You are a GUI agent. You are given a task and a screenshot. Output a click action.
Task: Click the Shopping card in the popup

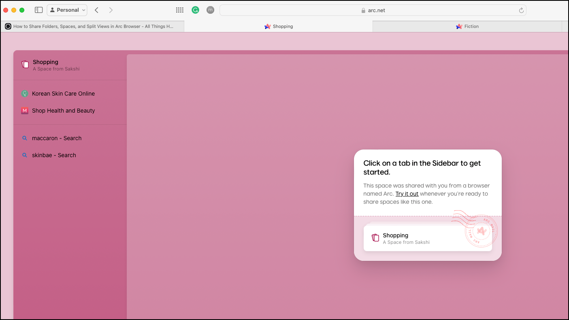pyautogui.click(x=428, y=238)
